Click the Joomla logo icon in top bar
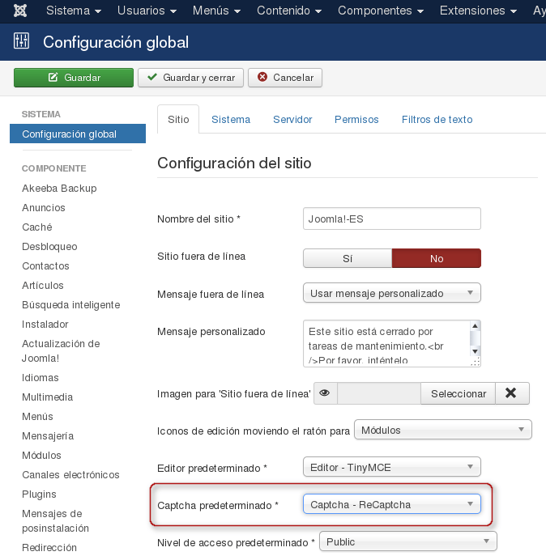The image size is (546, 556). (x=20, y=11)
